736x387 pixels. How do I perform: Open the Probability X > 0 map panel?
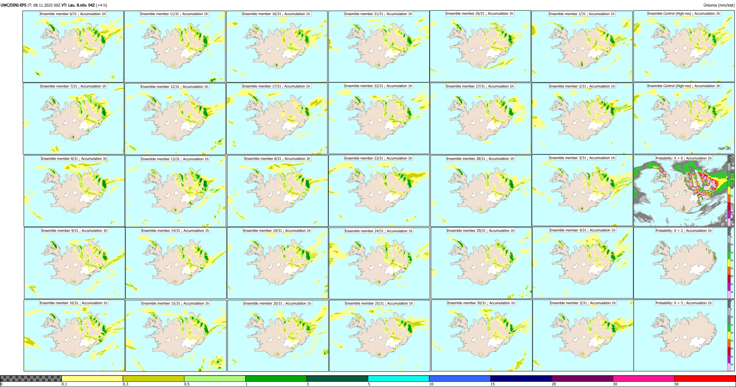point(684,191)
